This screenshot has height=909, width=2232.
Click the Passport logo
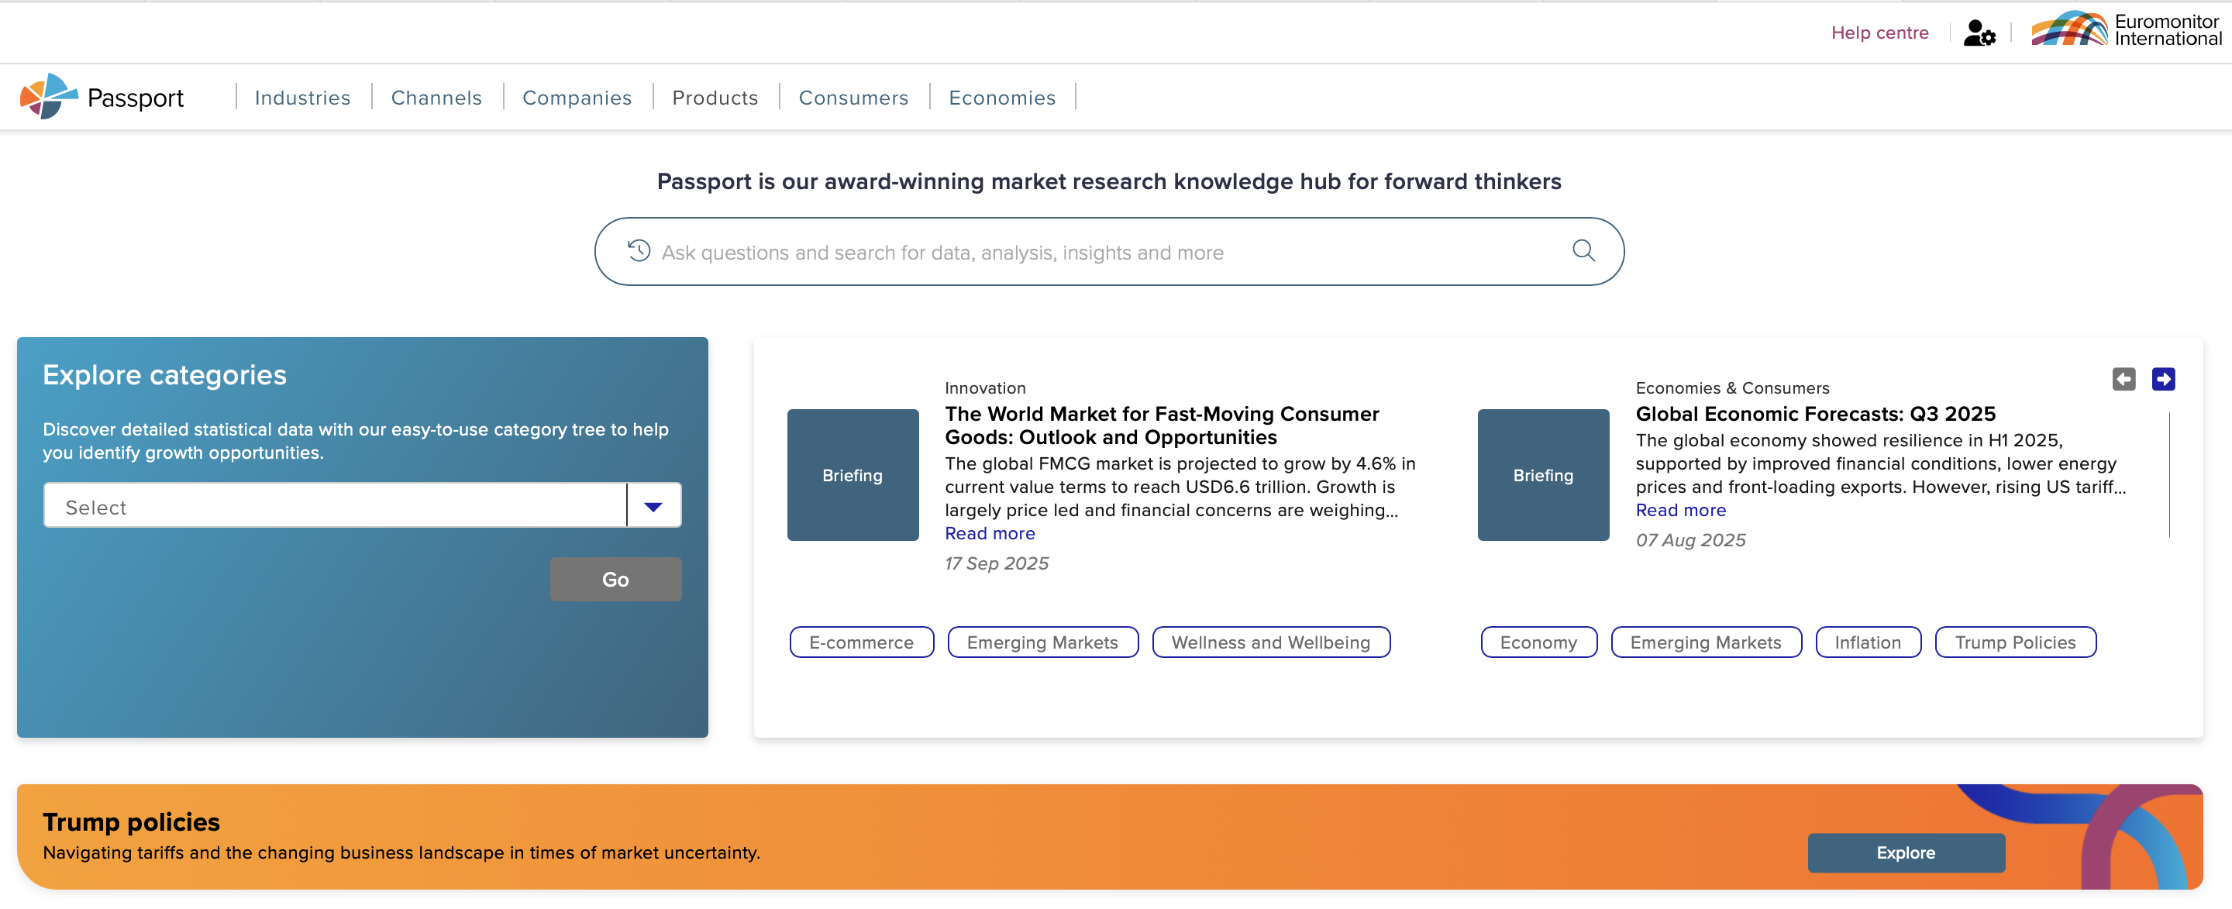point(102,97)
